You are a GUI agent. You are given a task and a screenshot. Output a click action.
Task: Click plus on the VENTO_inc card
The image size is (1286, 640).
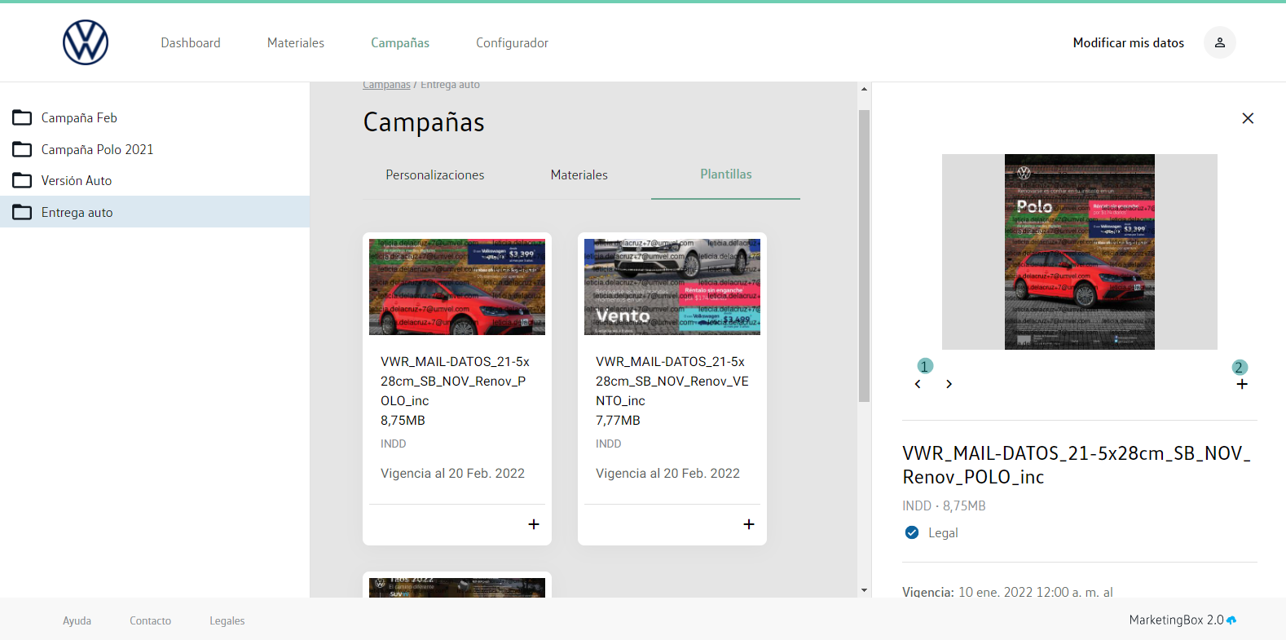click(749, 524)
